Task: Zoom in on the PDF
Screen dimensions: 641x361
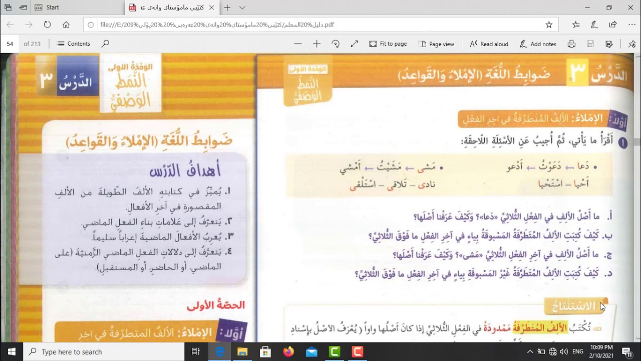Action: [316, 44]
